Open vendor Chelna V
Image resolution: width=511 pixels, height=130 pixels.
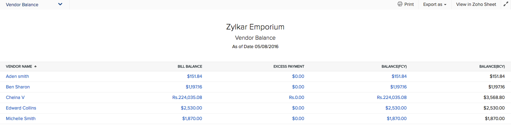coord(15,97)
